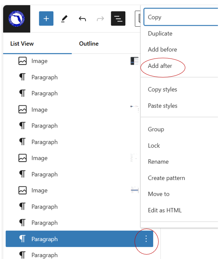Choose Add before menu entry
Screen dimensions: 222x259
click(162, 49)
